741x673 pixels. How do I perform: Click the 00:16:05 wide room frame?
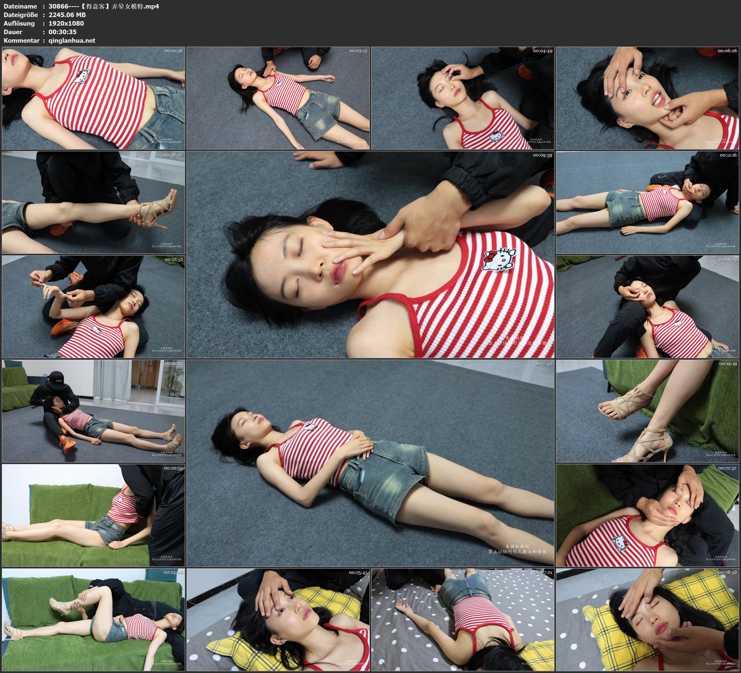point(93,411)
